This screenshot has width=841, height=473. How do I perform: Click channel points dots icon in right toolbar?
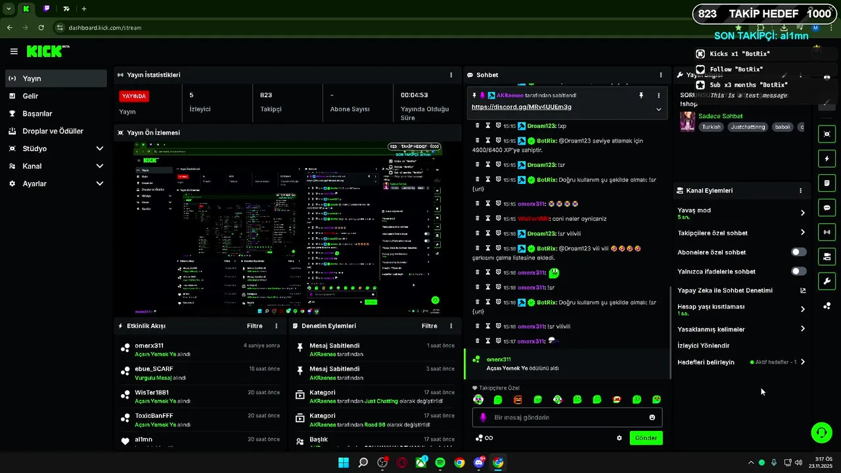827,305
